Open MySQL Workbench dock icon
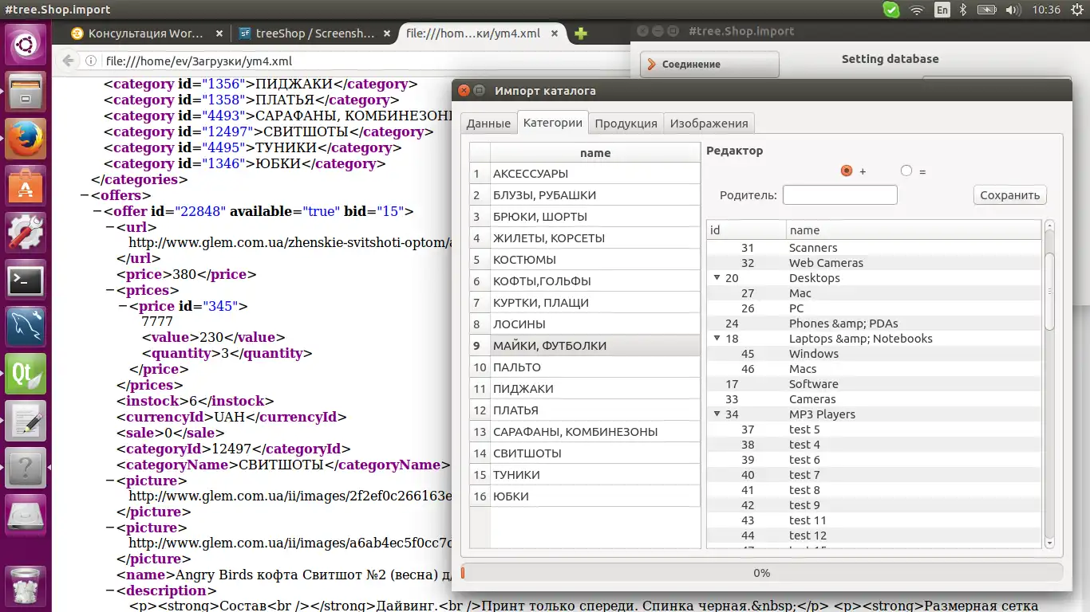Image resolution: width=1090 pixels, height=612 pixels. (26, 327)
